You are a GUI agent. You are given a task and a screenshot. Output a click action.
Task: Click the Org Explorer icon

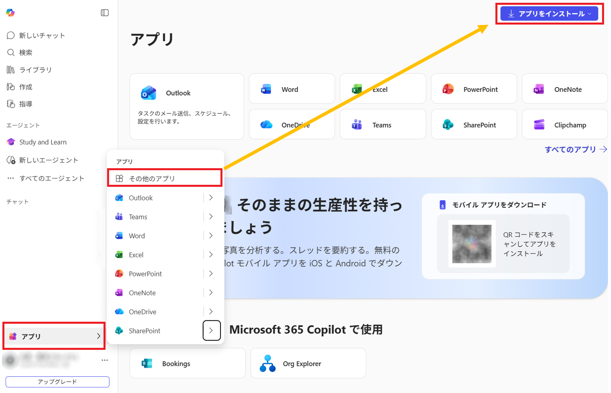(x=268, y=364)
